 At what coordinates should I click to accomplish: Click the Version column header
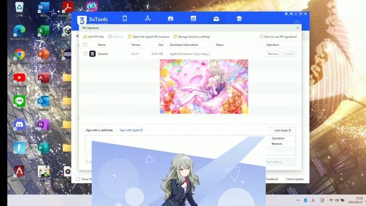point(136,45)
